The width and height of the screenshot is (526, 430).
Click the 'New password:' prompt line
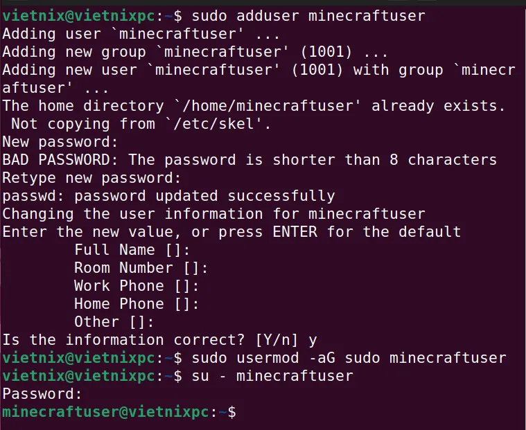[60, 142]
